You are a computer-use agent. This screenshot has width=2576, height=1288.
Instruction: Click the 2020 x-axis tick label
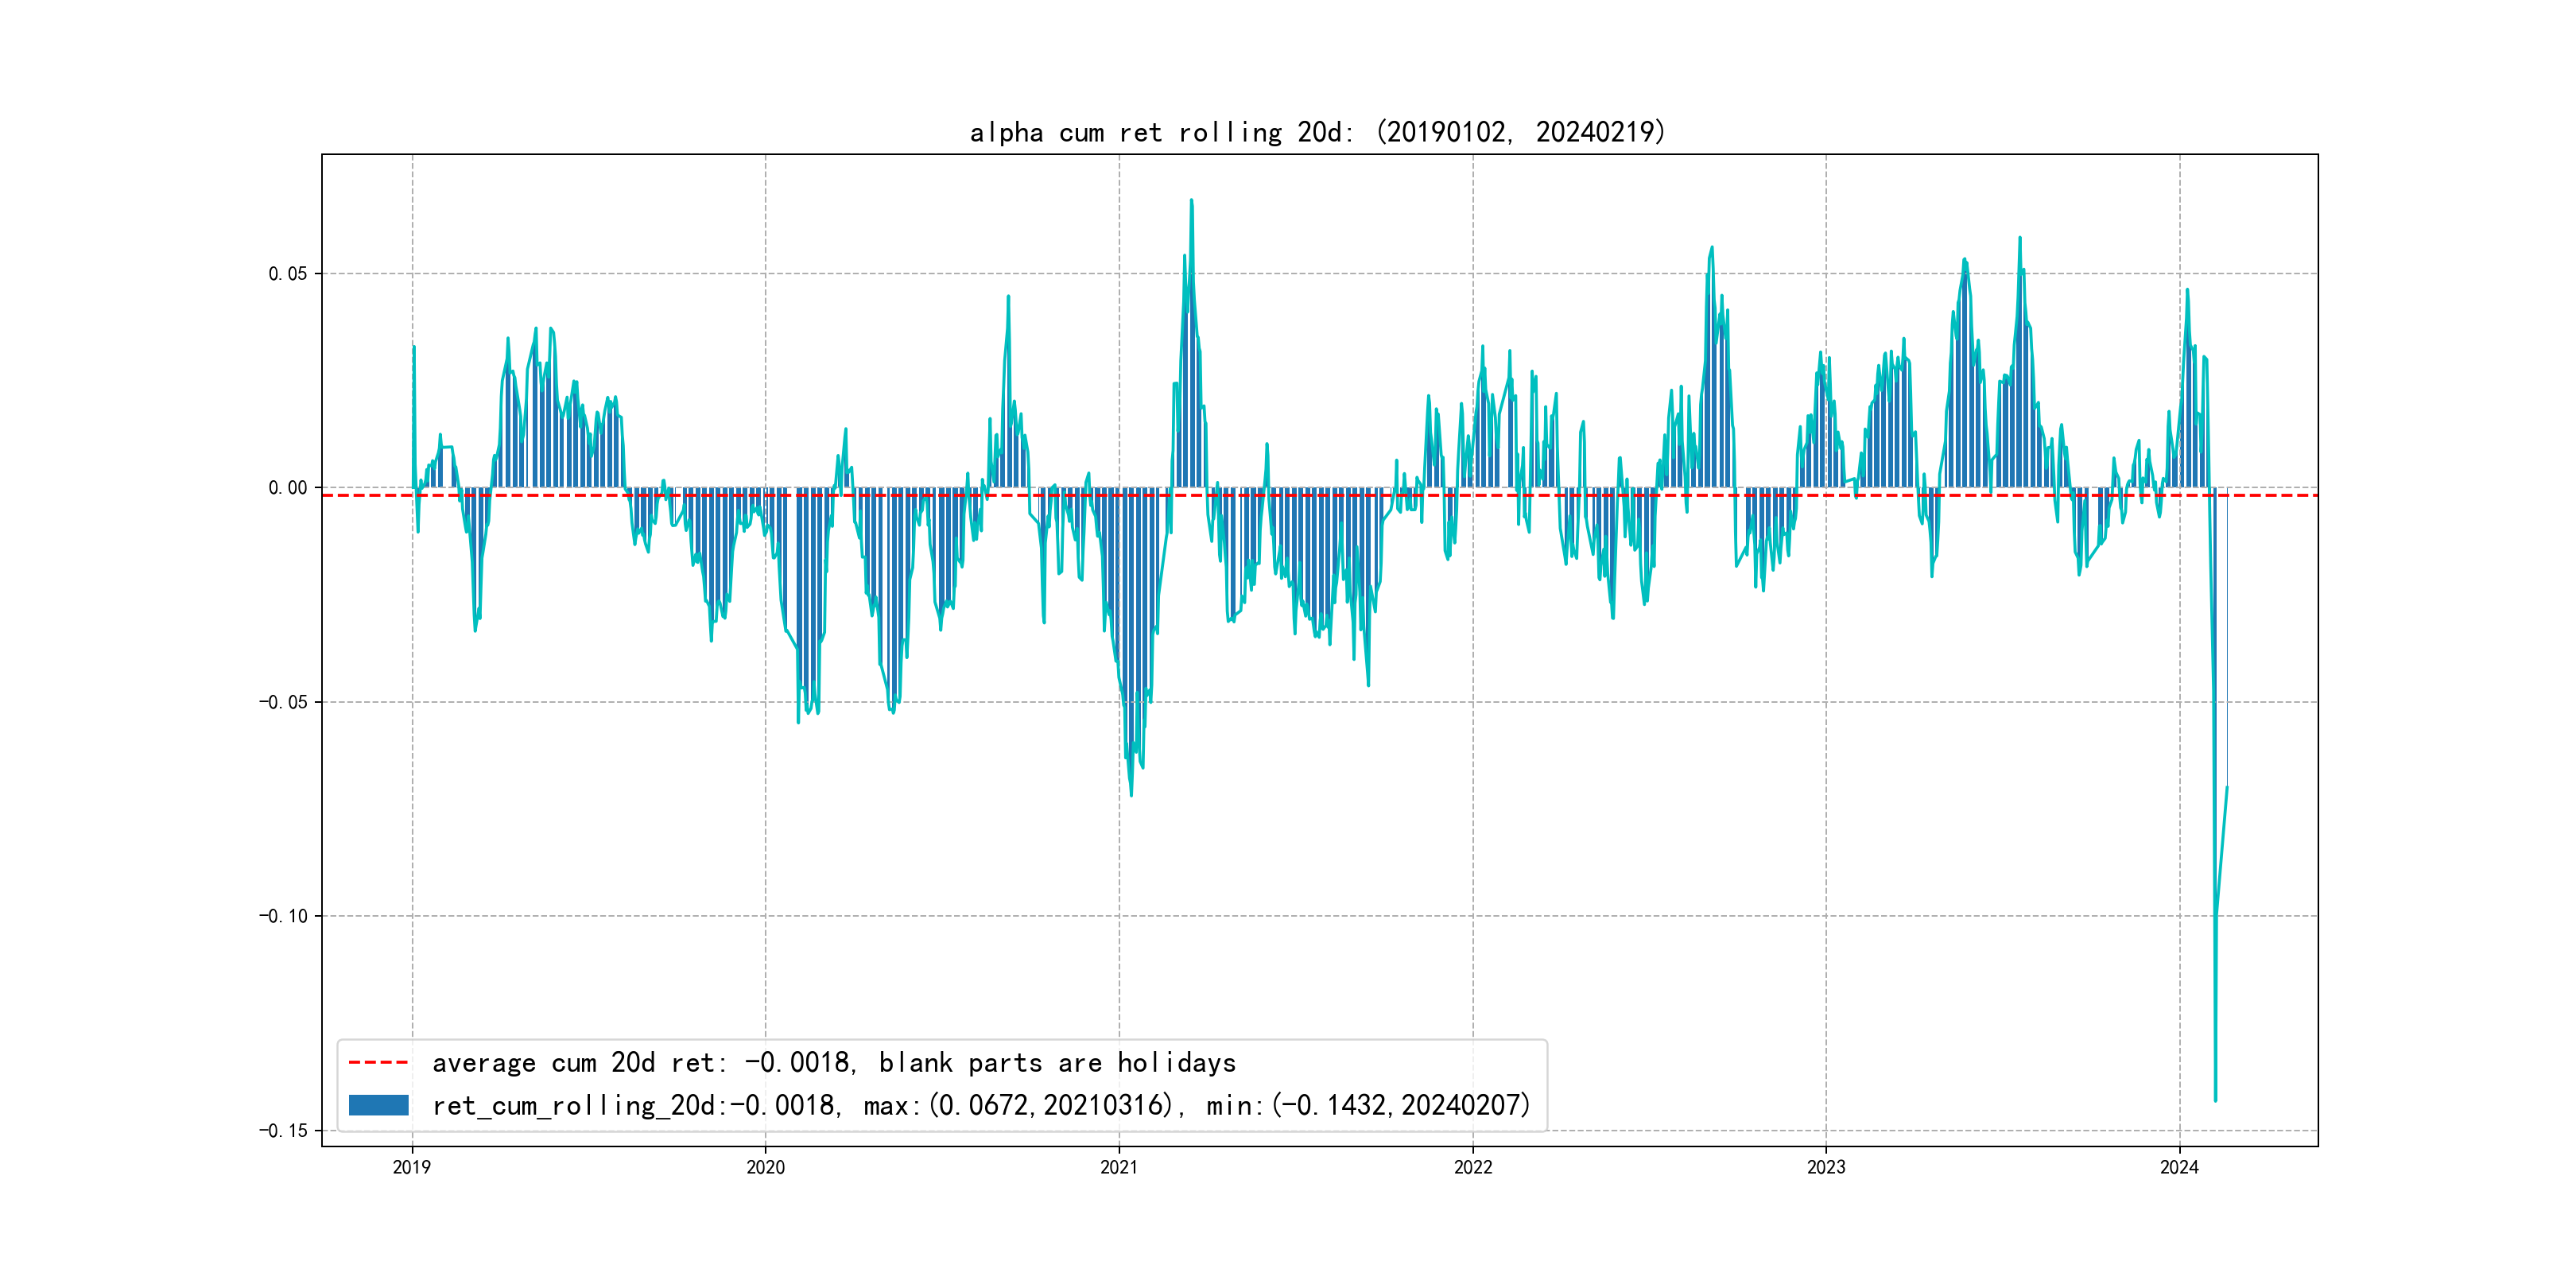[x=766, y=1167]
